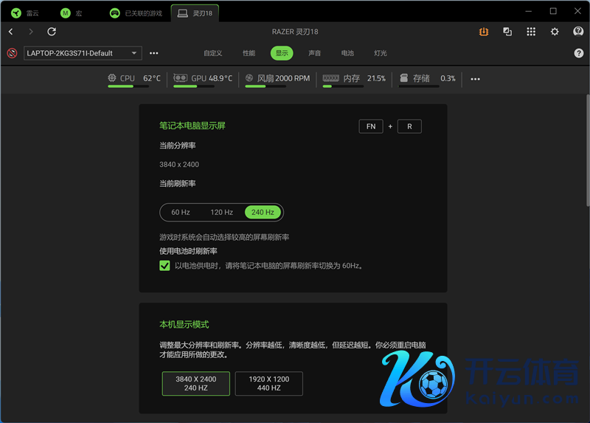Click the orange chip notification icon
Screen dimensions: 590x423
483,32
